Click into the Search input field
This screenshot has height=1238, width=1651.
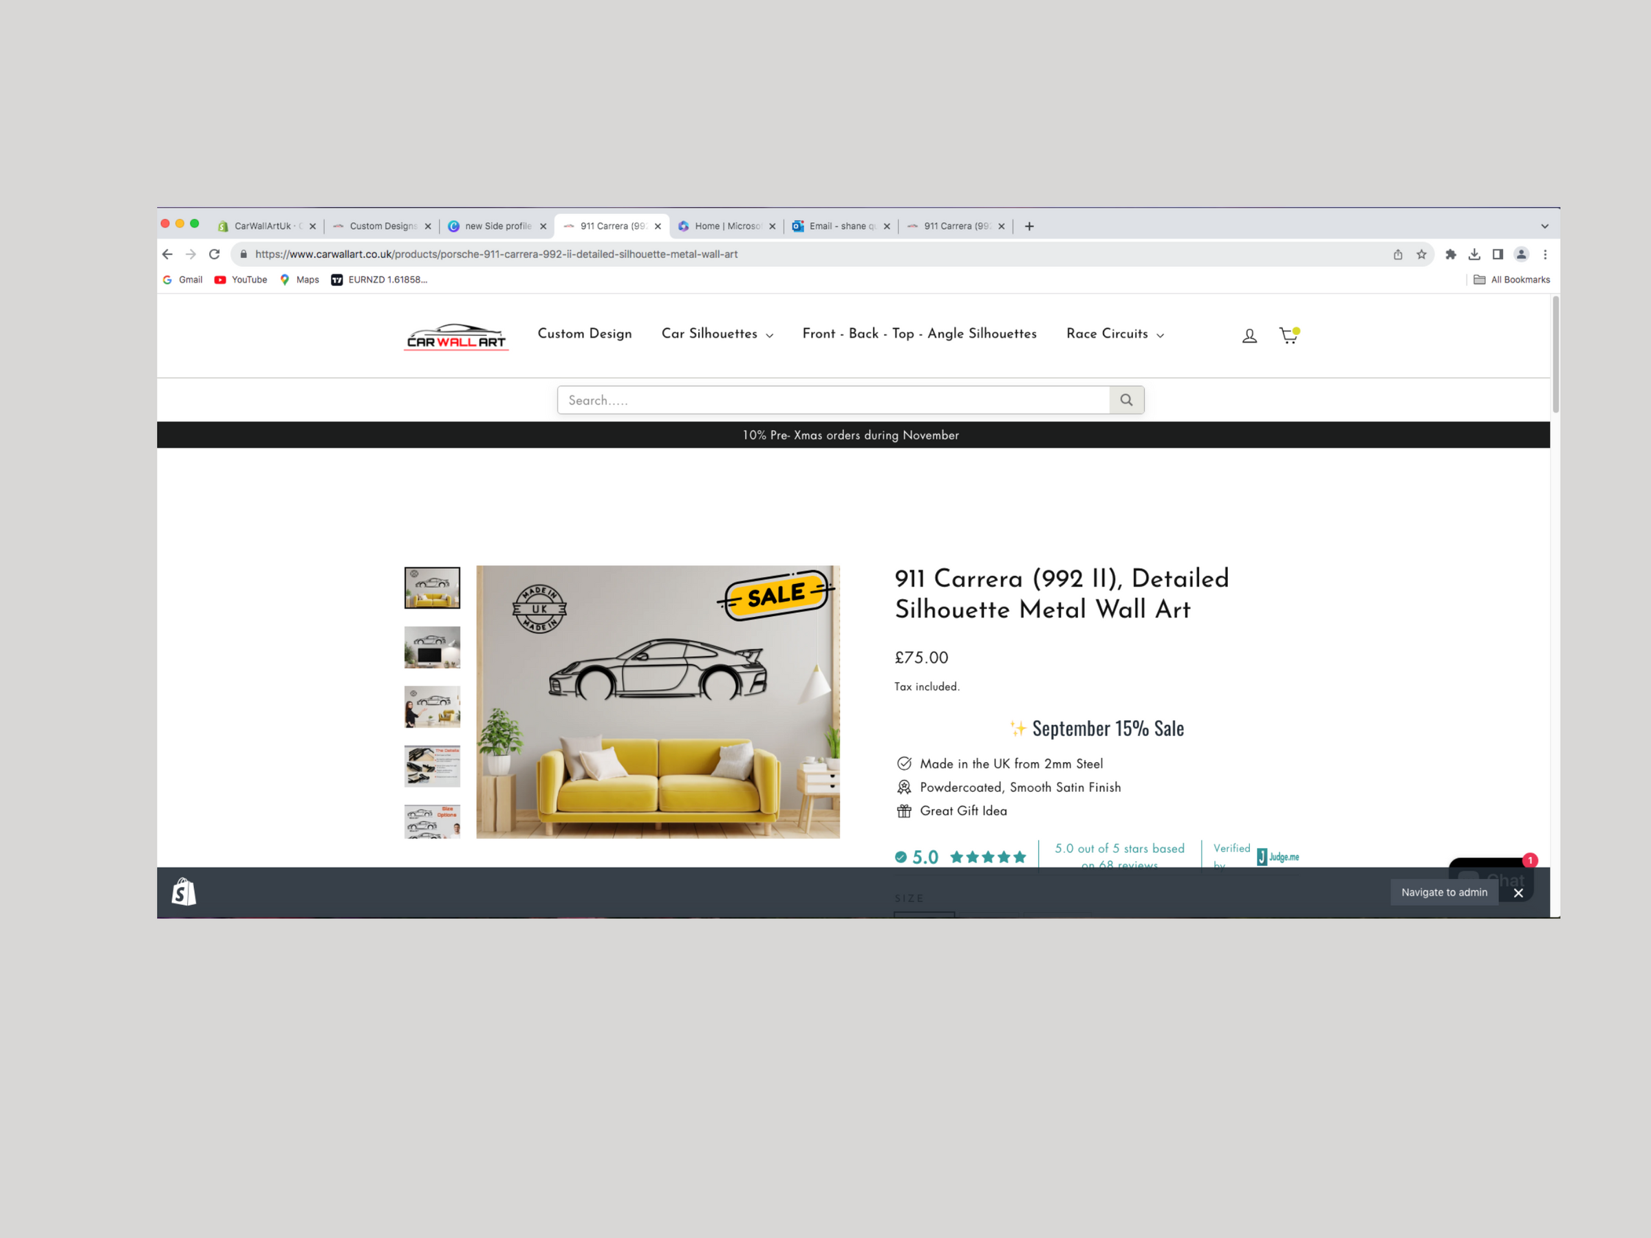point(832,400)
